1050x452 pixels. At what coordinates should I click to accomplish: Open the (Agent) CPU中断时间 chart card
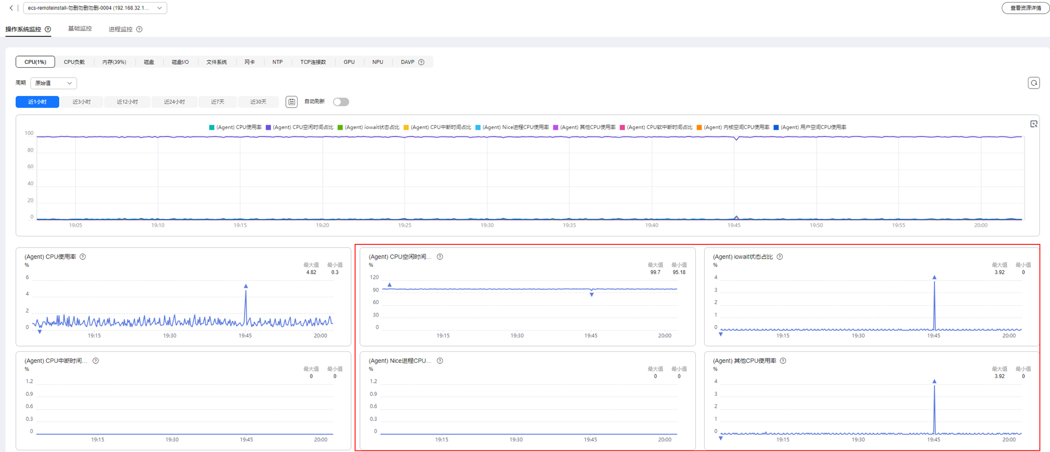click(x=183, y=401)
